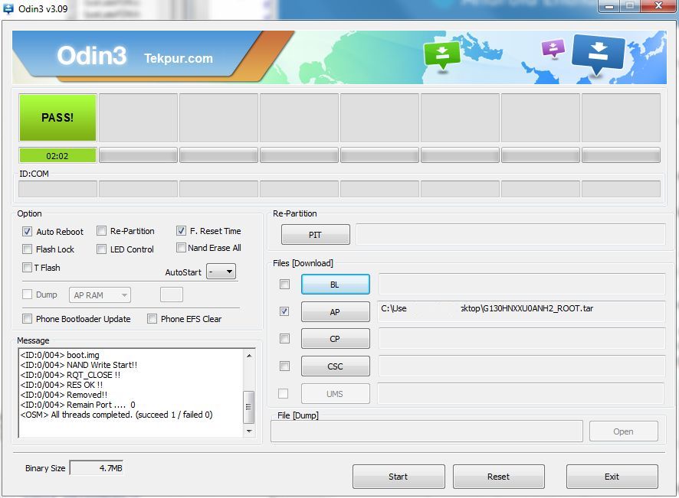679x498 pixels.
Task: Close the Odin3 window
Action: click(658, 5)
